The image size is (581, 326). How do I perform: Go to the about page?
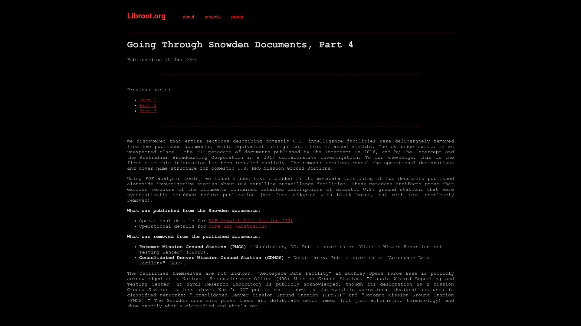pos(188,17)
